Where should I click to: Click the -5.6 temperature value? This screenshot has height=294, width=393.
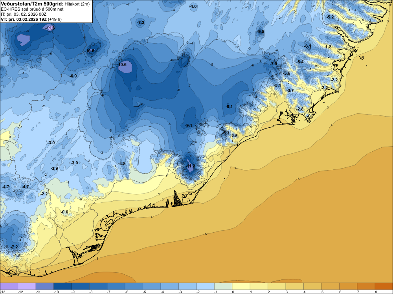(x=286, y=73)
